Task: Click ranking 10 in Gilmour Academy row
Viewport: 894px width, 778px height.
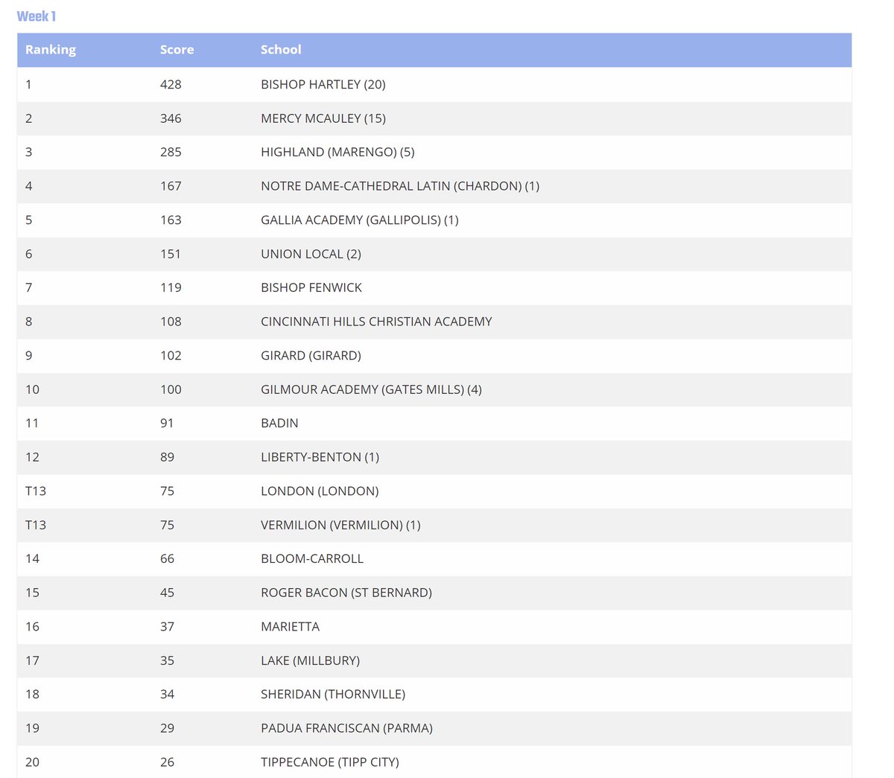Action: tap(32, 389)
